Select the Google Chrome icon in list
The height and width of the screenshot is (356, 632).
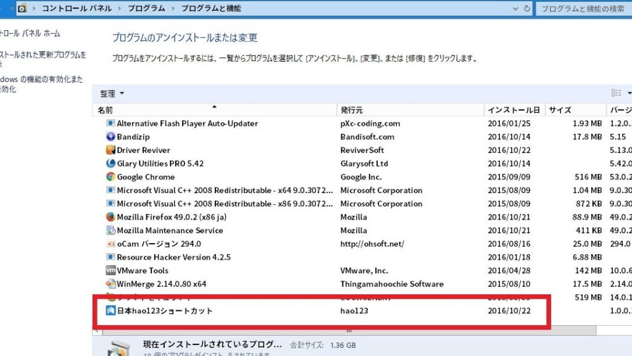[111, 177]
